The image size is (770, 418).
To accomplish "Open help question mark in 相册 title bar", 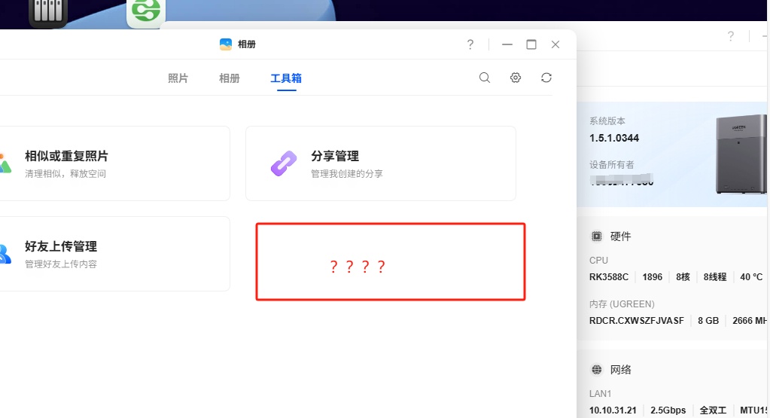I will click(x=470, y=44).
